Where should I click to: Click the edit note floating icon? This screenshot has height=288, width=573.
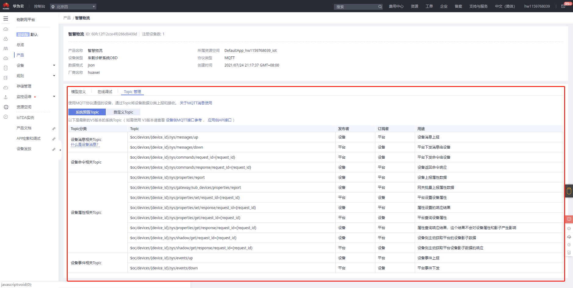tap(569, 253)
